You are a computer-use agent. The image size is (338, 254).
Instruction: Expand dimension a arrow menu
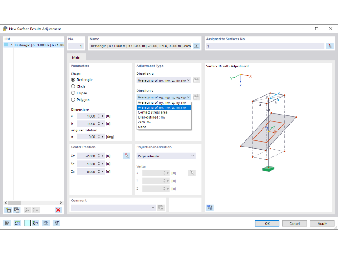click(103, 116)
